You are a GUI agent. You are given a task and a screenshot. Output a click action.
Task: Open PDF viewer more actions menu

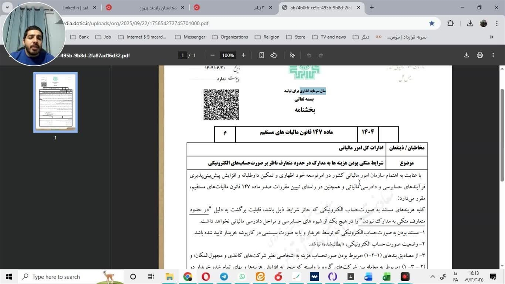(493, 55)
